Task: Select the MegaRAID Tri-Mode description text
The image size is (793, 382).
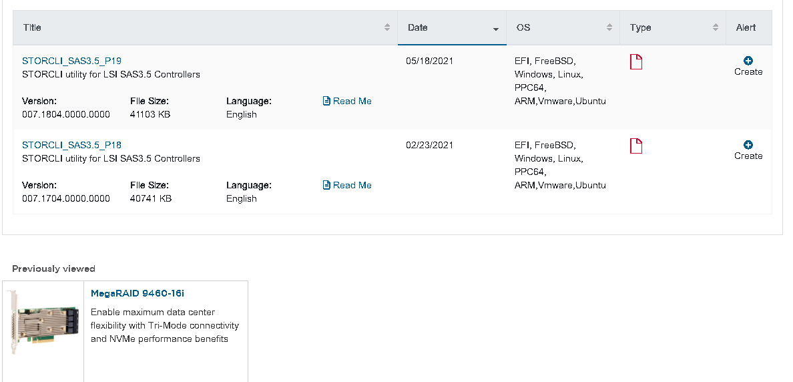Action: coord(164,325)
